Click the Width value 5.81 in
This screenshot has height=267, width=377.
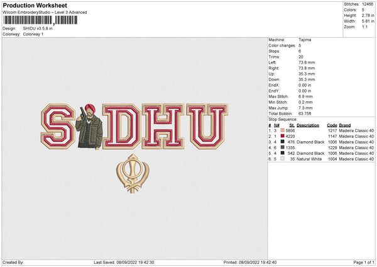tap(368, 21)
